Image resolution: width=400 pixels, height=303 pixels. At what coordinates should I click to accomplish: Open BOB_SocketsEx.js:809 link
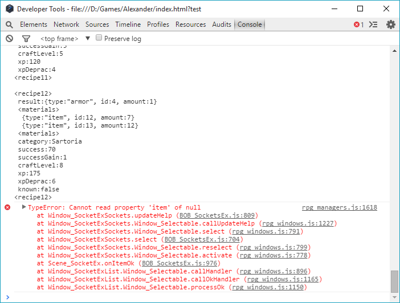pyautogui.click(x=217, y=215)
